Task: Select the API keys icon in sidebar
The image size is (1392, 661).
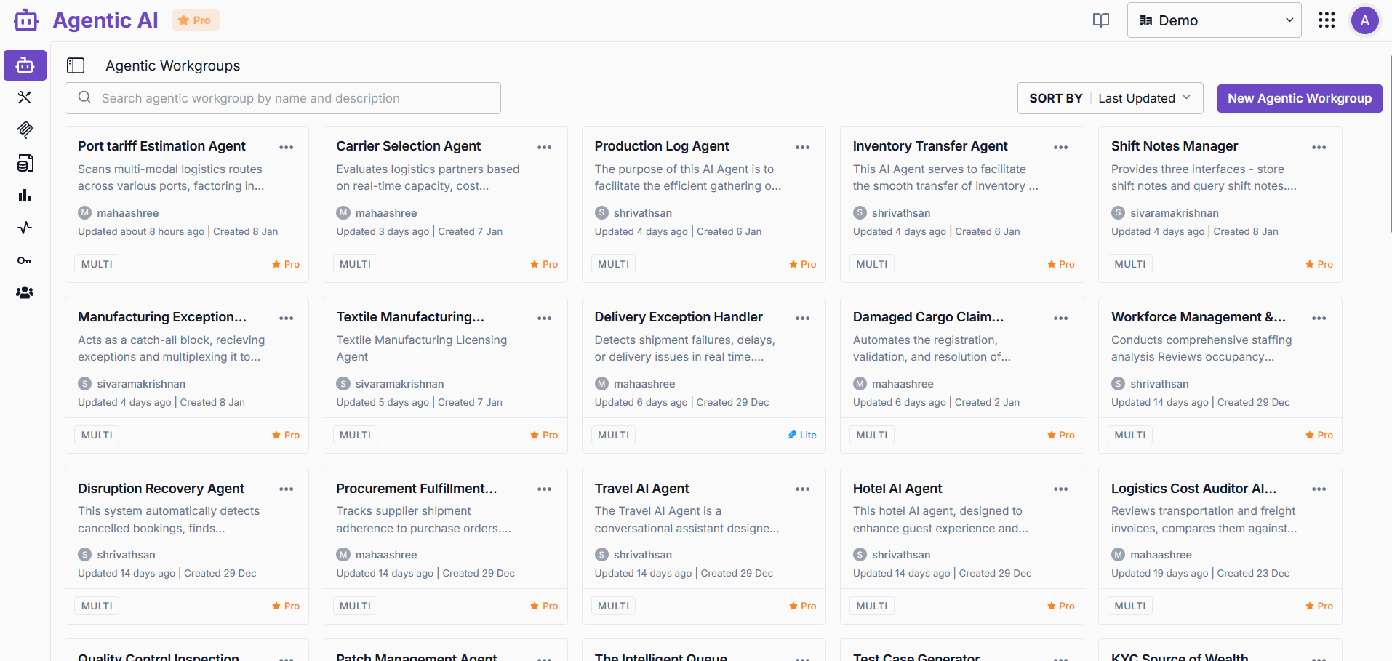Action: [x=25, y=260]
